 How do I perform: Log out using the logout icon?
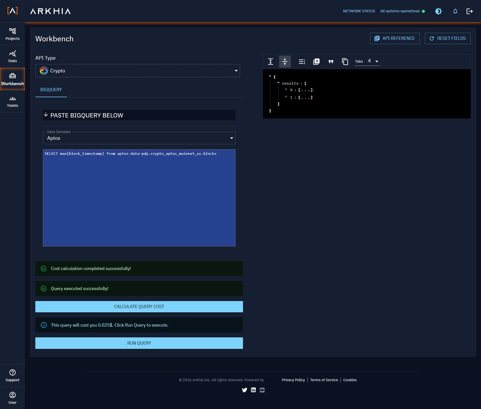(x=470, y=11)
